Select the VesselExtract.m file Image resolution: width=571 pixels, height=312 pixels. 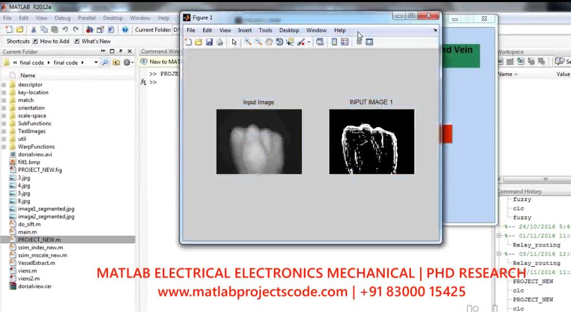coord(36,263)
